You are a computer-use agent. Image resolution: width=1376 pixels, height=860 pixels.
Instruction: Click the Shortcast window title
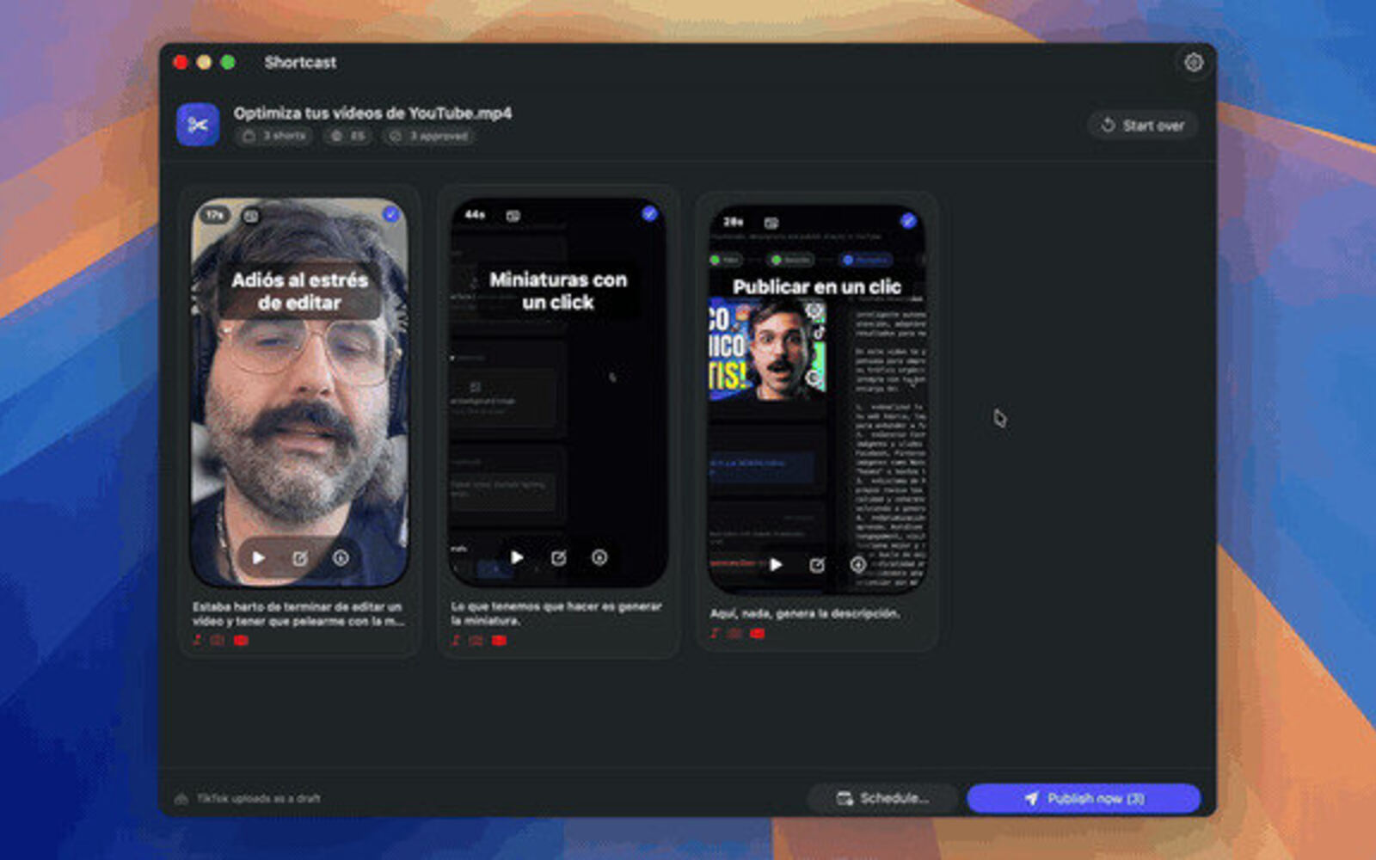(300, 62)
